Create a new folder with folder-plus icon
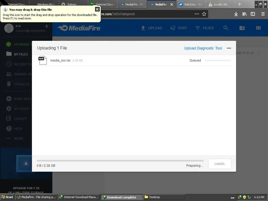 tap(242, 28)
